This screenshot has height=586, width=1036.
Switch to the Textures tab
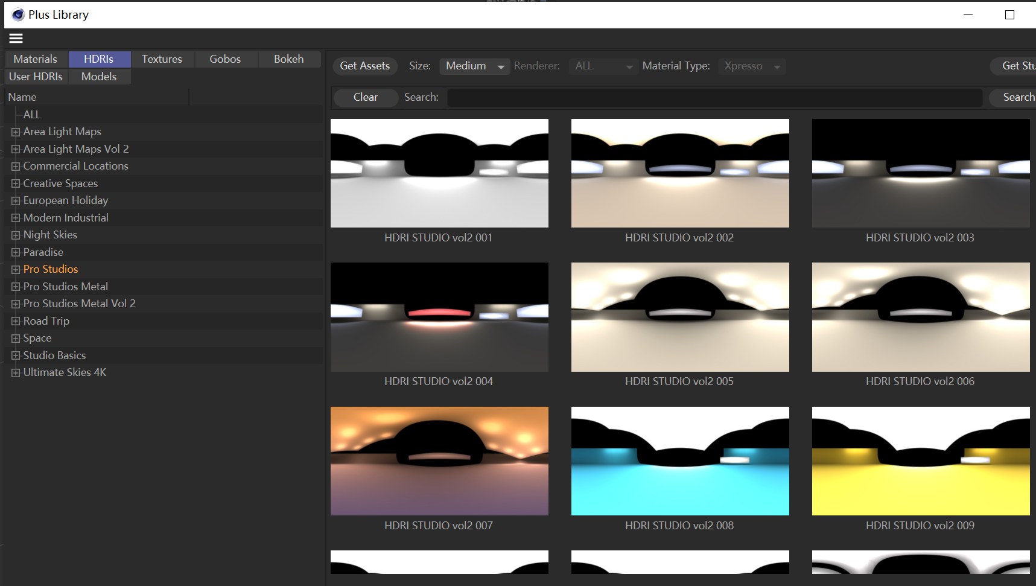pyautogui.click(x=162, y=59)
